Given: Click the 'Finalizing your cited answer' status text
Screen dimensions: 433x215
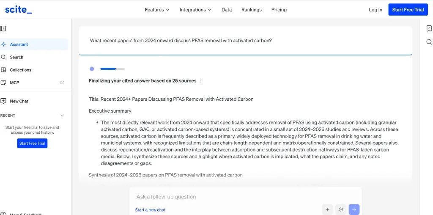Looking at the screenshot, I should (143, 81).
